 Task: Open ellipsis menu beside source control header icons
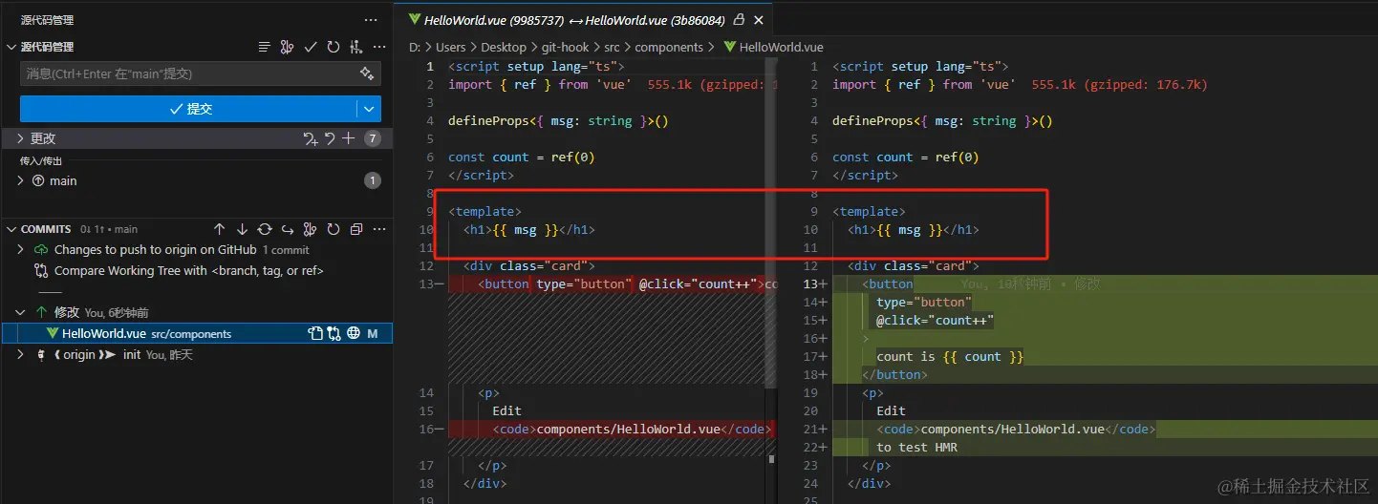[378, 47]
